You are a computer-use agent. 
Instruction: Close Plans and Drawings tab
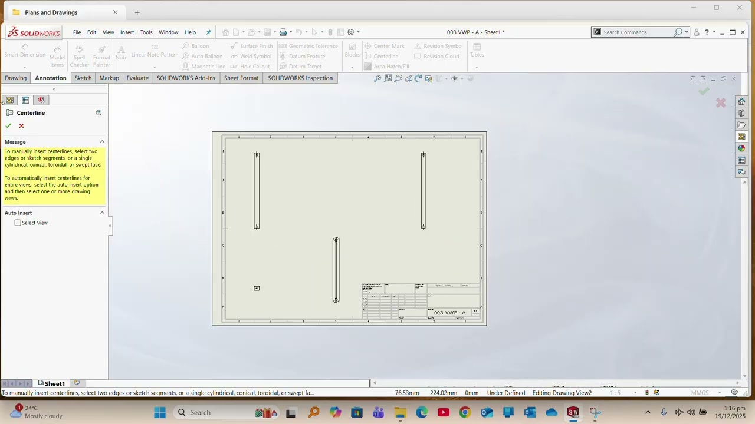click(x=115, y=12)
